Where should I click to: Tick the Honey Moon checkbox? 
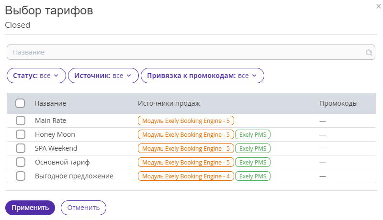coord(21,134)
